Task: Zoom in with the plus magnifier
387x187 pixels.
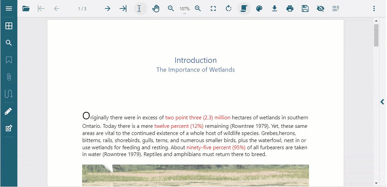Action: click(198, 8)
